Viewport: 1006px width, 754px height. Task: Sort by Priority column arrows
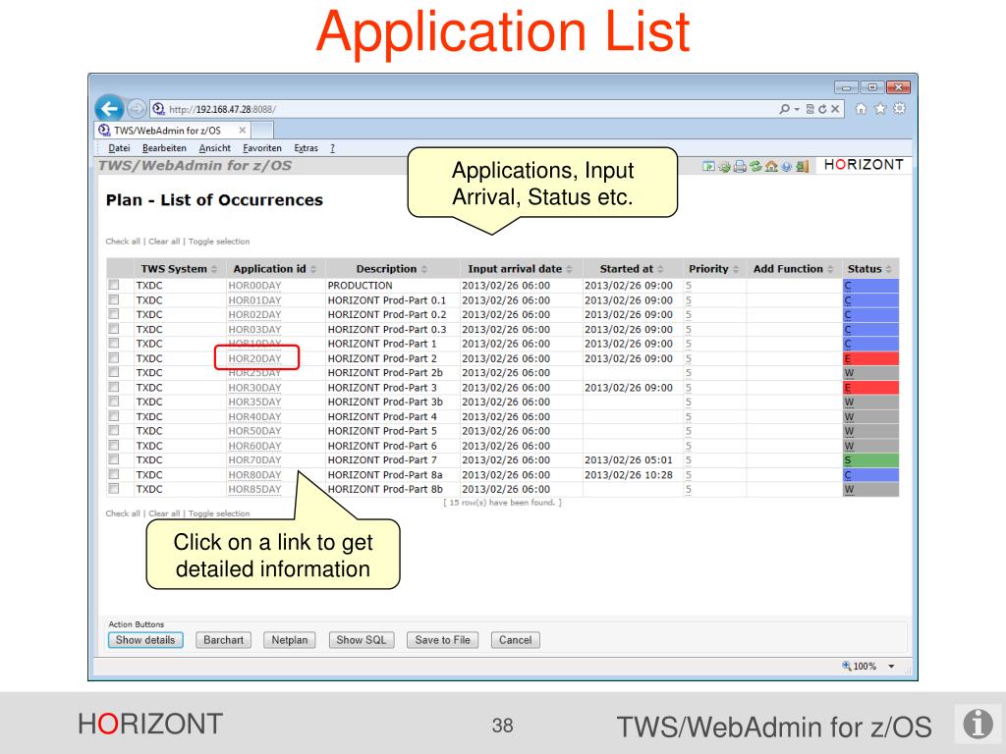(736, 269)
